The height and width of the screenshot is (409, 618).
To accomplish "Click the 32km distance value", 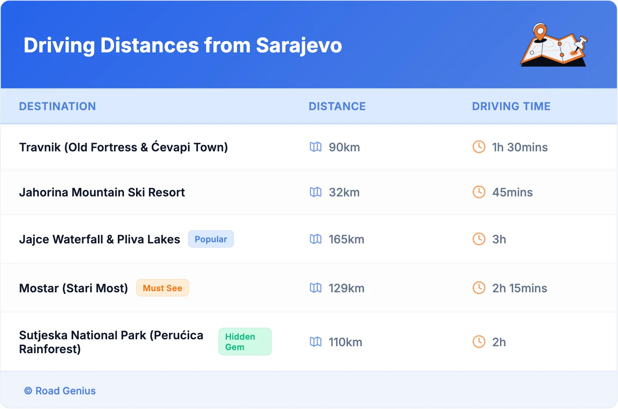I will [344, 192].
